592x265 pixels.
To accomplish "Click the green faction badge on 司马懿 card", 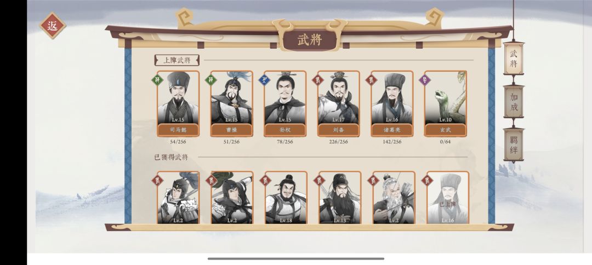I will (x=157, y=80).
